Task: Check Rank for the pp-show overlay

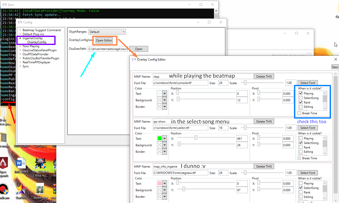Action: [301, 147]
